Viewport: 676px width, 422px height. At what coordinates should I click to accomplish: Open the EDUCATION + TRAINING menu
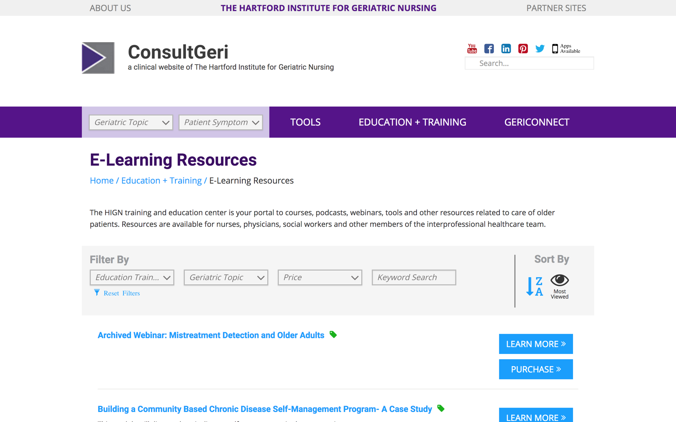point(412,122)
